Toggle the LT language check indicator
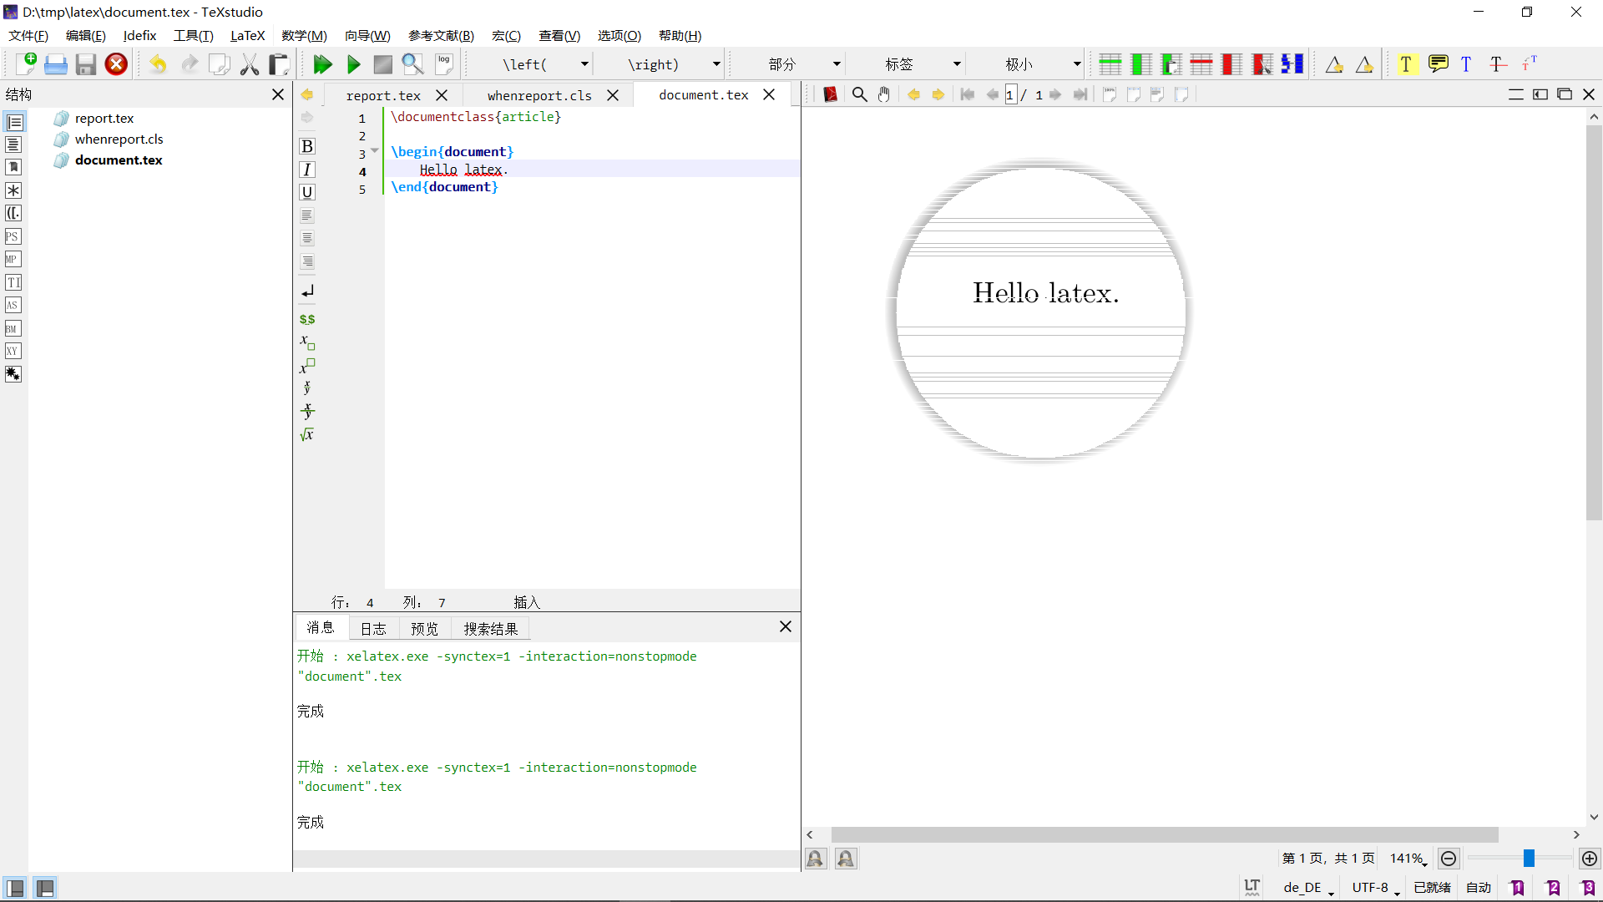 coord(1252,887)
